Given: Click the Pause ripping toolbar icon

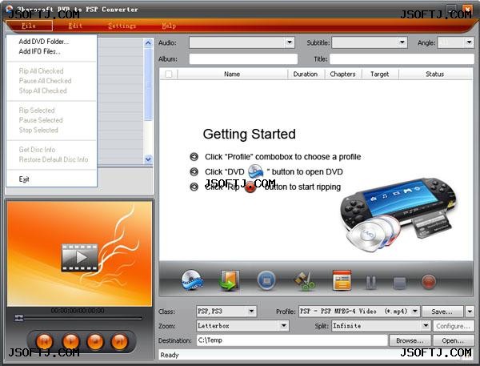Looking at the screenshot, I should click(370, 283).
